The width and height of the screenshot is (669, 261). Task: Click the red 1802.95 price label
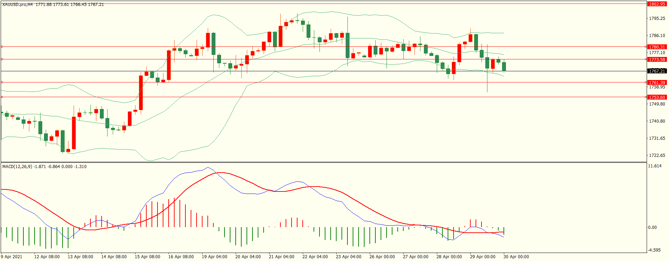click(657, 4)
